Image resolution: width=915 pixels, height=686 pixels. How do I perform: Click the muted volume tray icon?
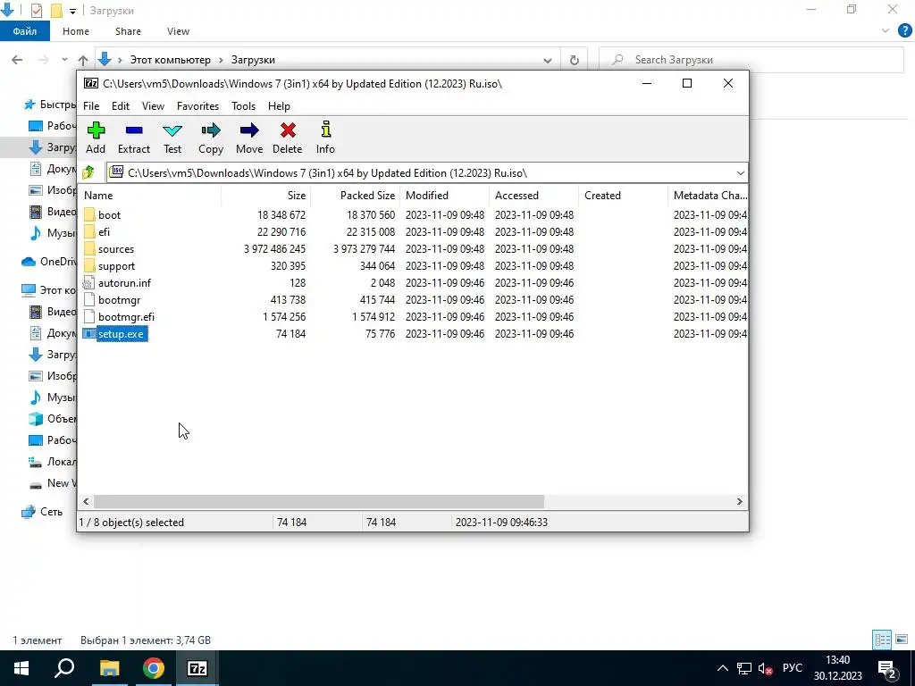(765, 668)
